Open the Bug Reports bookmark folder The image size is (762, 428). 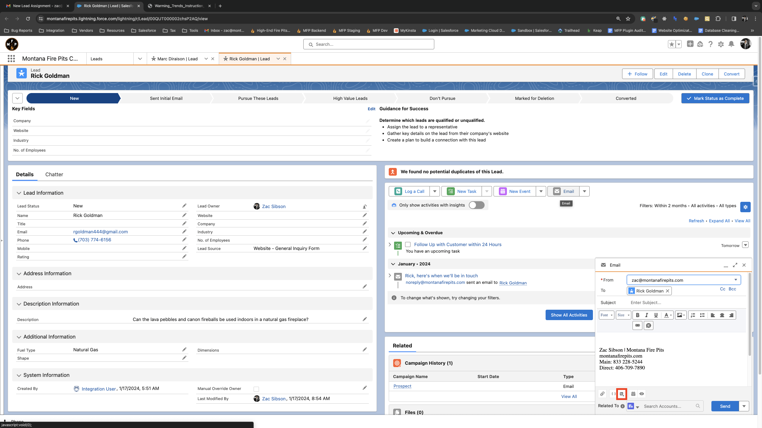18,30
